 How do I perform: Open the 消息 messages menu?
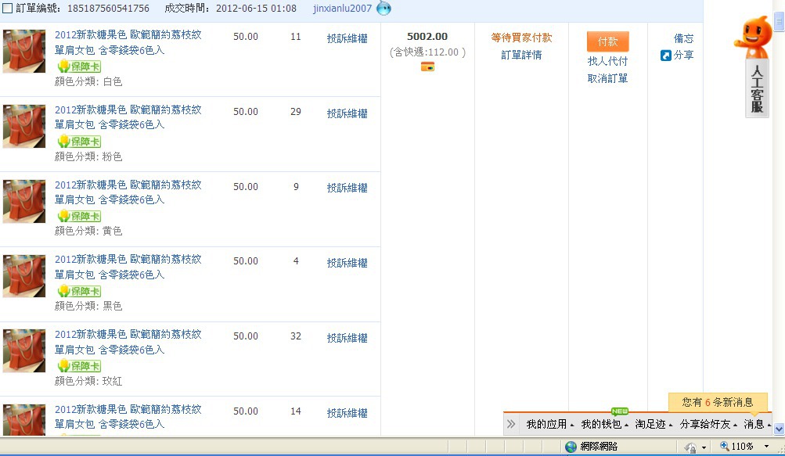click(757, 425)
